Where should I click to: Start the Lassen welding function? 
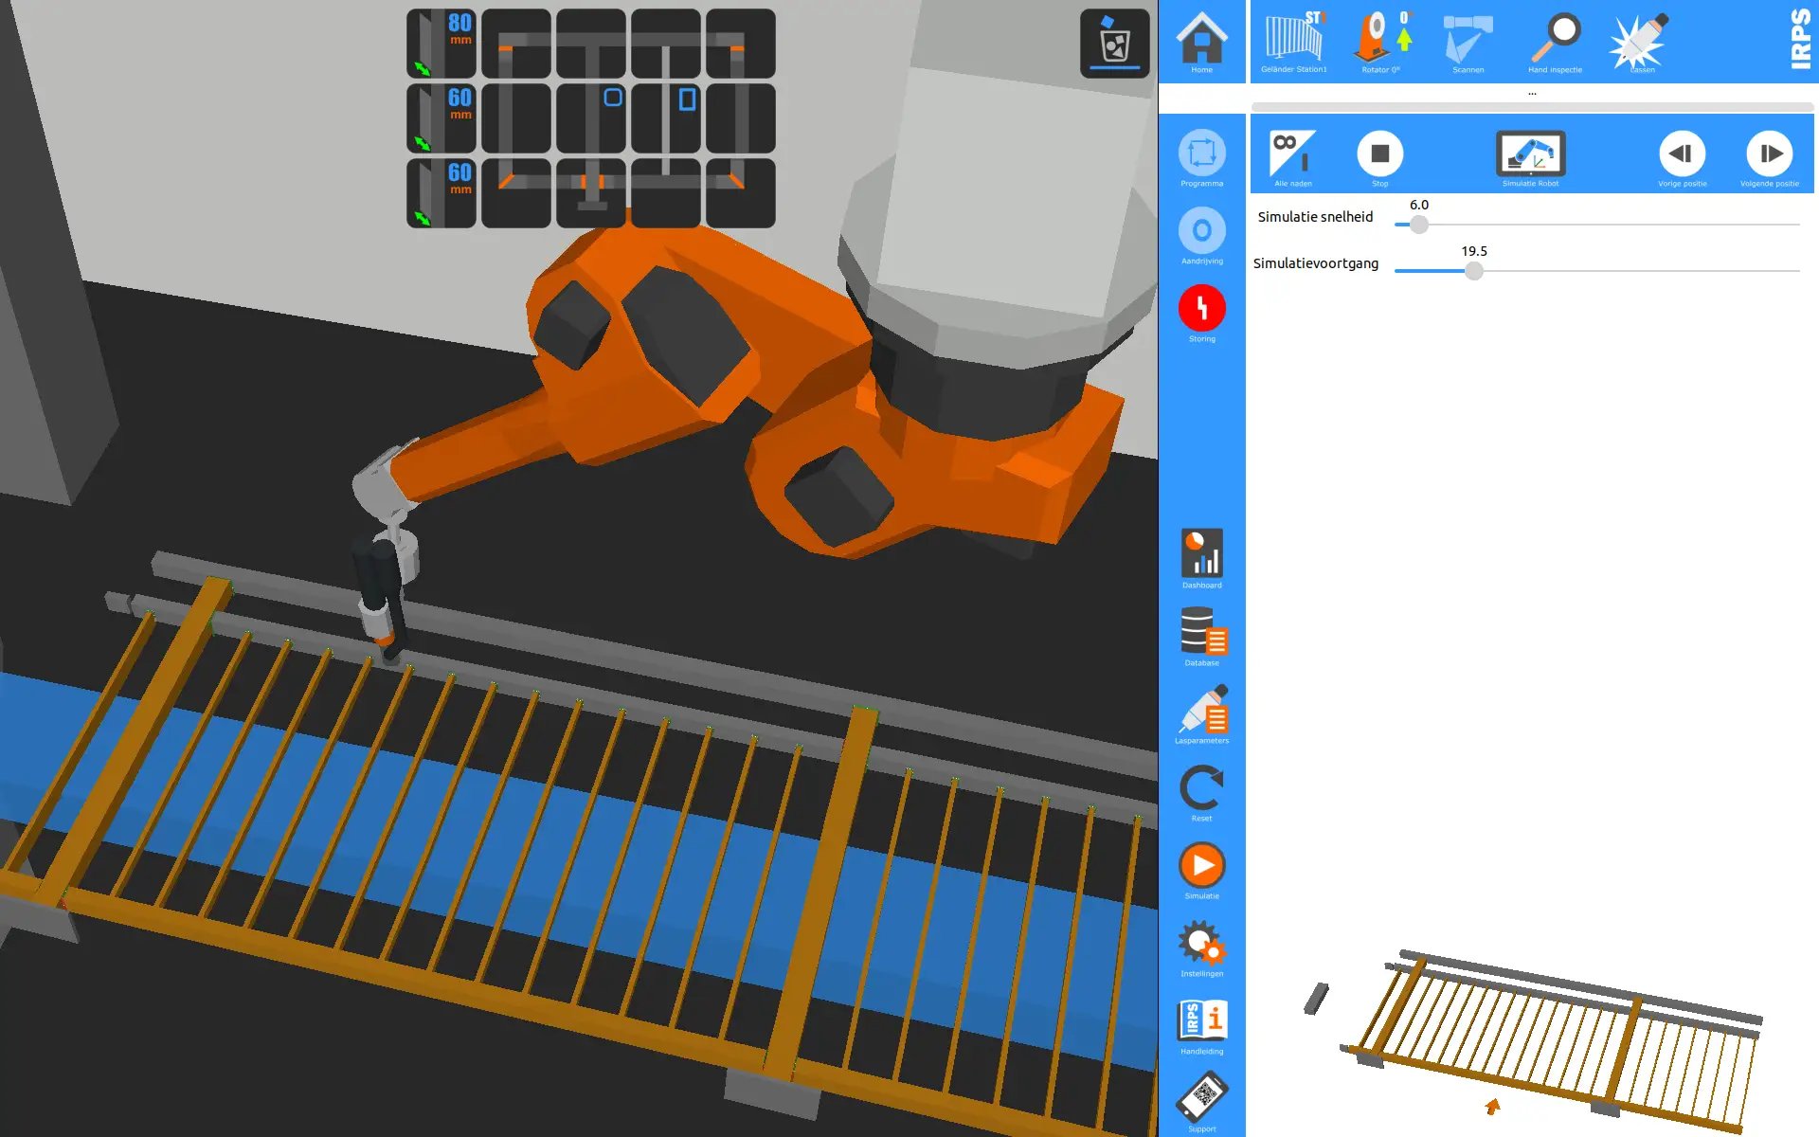1642,42
